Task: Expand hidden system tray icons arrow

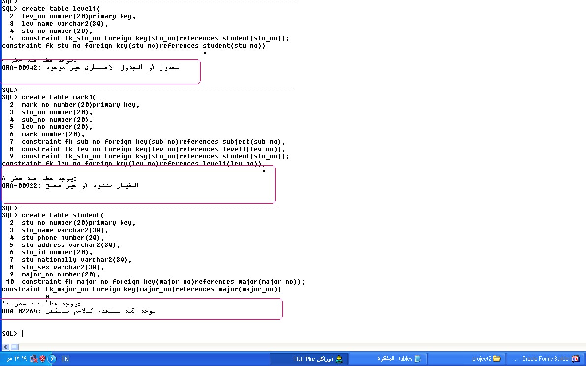Action: [52, 359]
